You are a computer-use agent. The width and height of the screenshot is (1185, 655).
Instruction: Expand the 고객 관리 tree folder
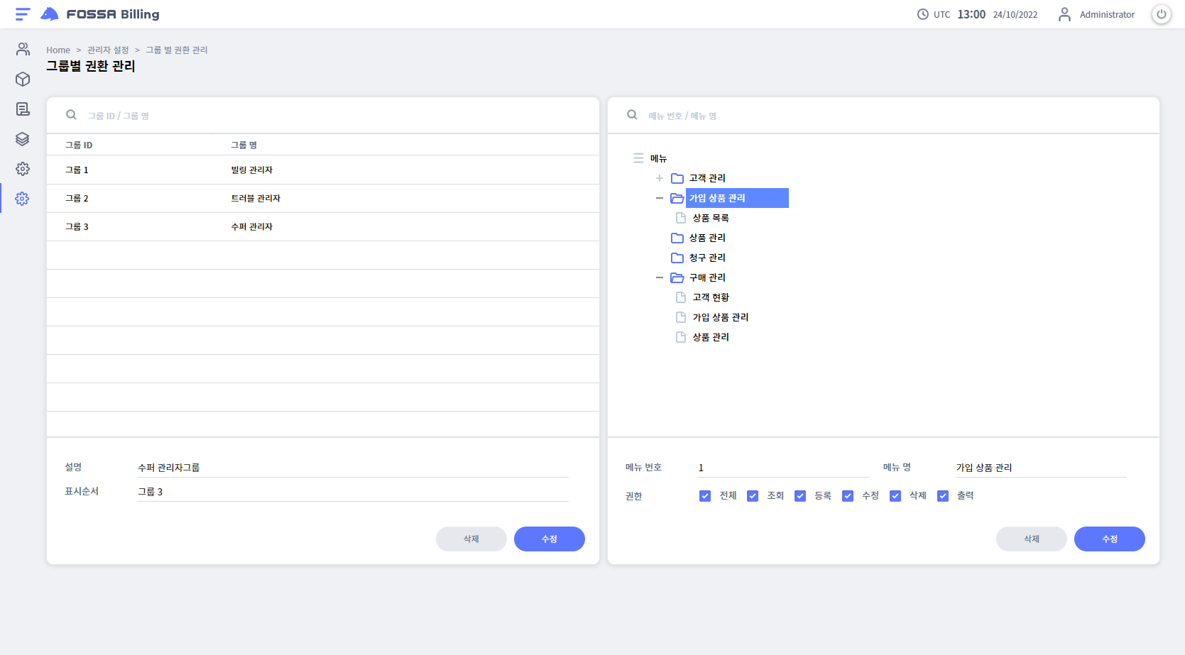(x=659, y=178)
